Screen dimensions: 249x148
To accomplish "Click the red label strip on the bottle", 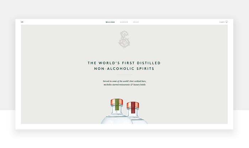I will click(133, 107).
